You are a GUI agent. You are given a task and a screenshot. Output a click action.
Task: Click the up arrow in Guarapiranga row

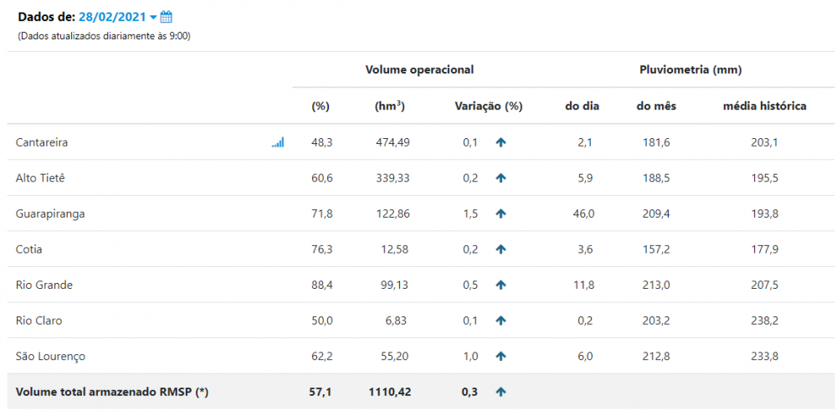(501, 214)
